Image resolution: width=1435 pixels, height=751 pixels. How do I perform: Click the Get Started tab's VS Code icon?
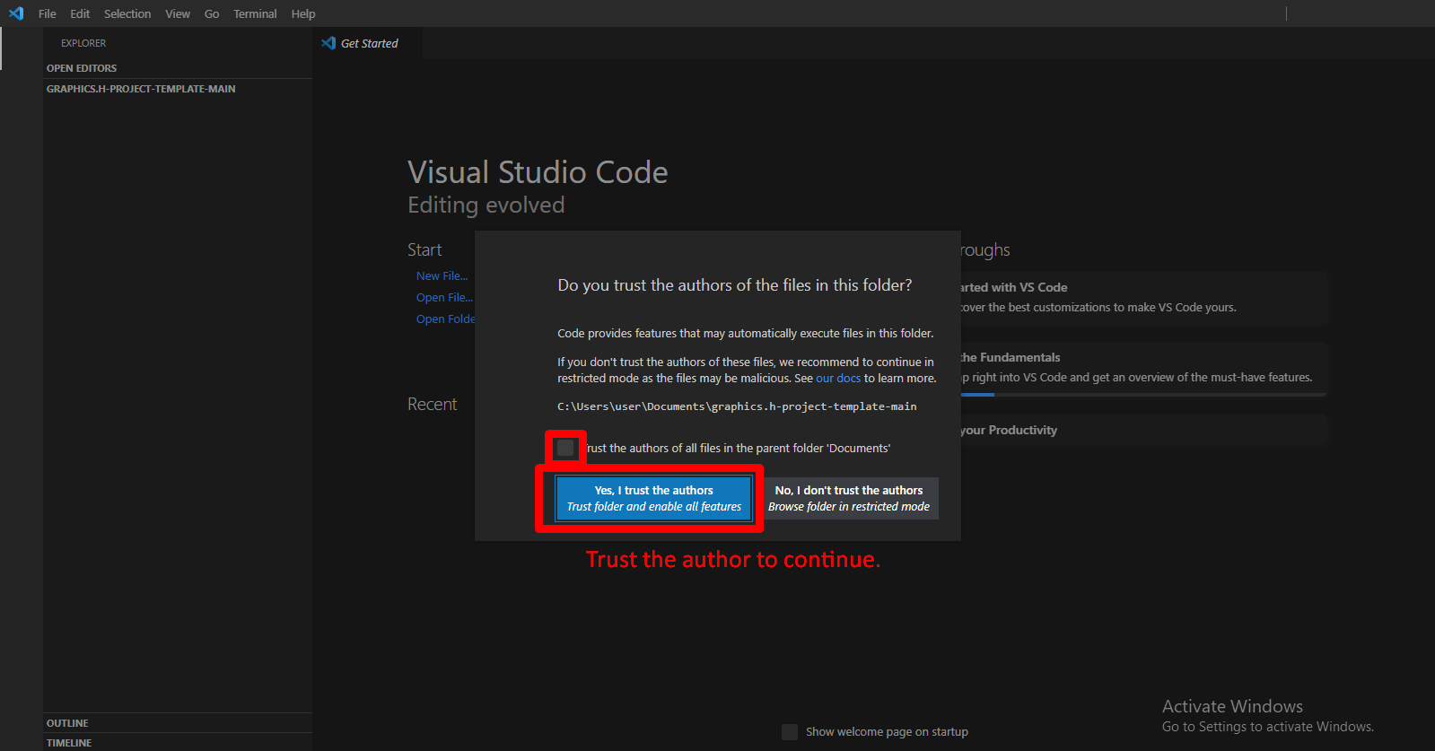[328, 43]
